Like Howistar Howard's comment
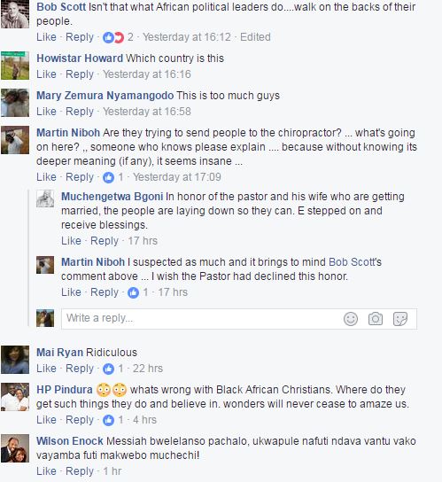Screen dimensions: 442x482 tap(46, 74)
